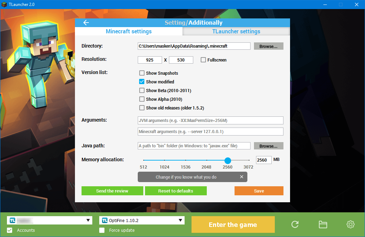Save the current settings

click(259, 191)
